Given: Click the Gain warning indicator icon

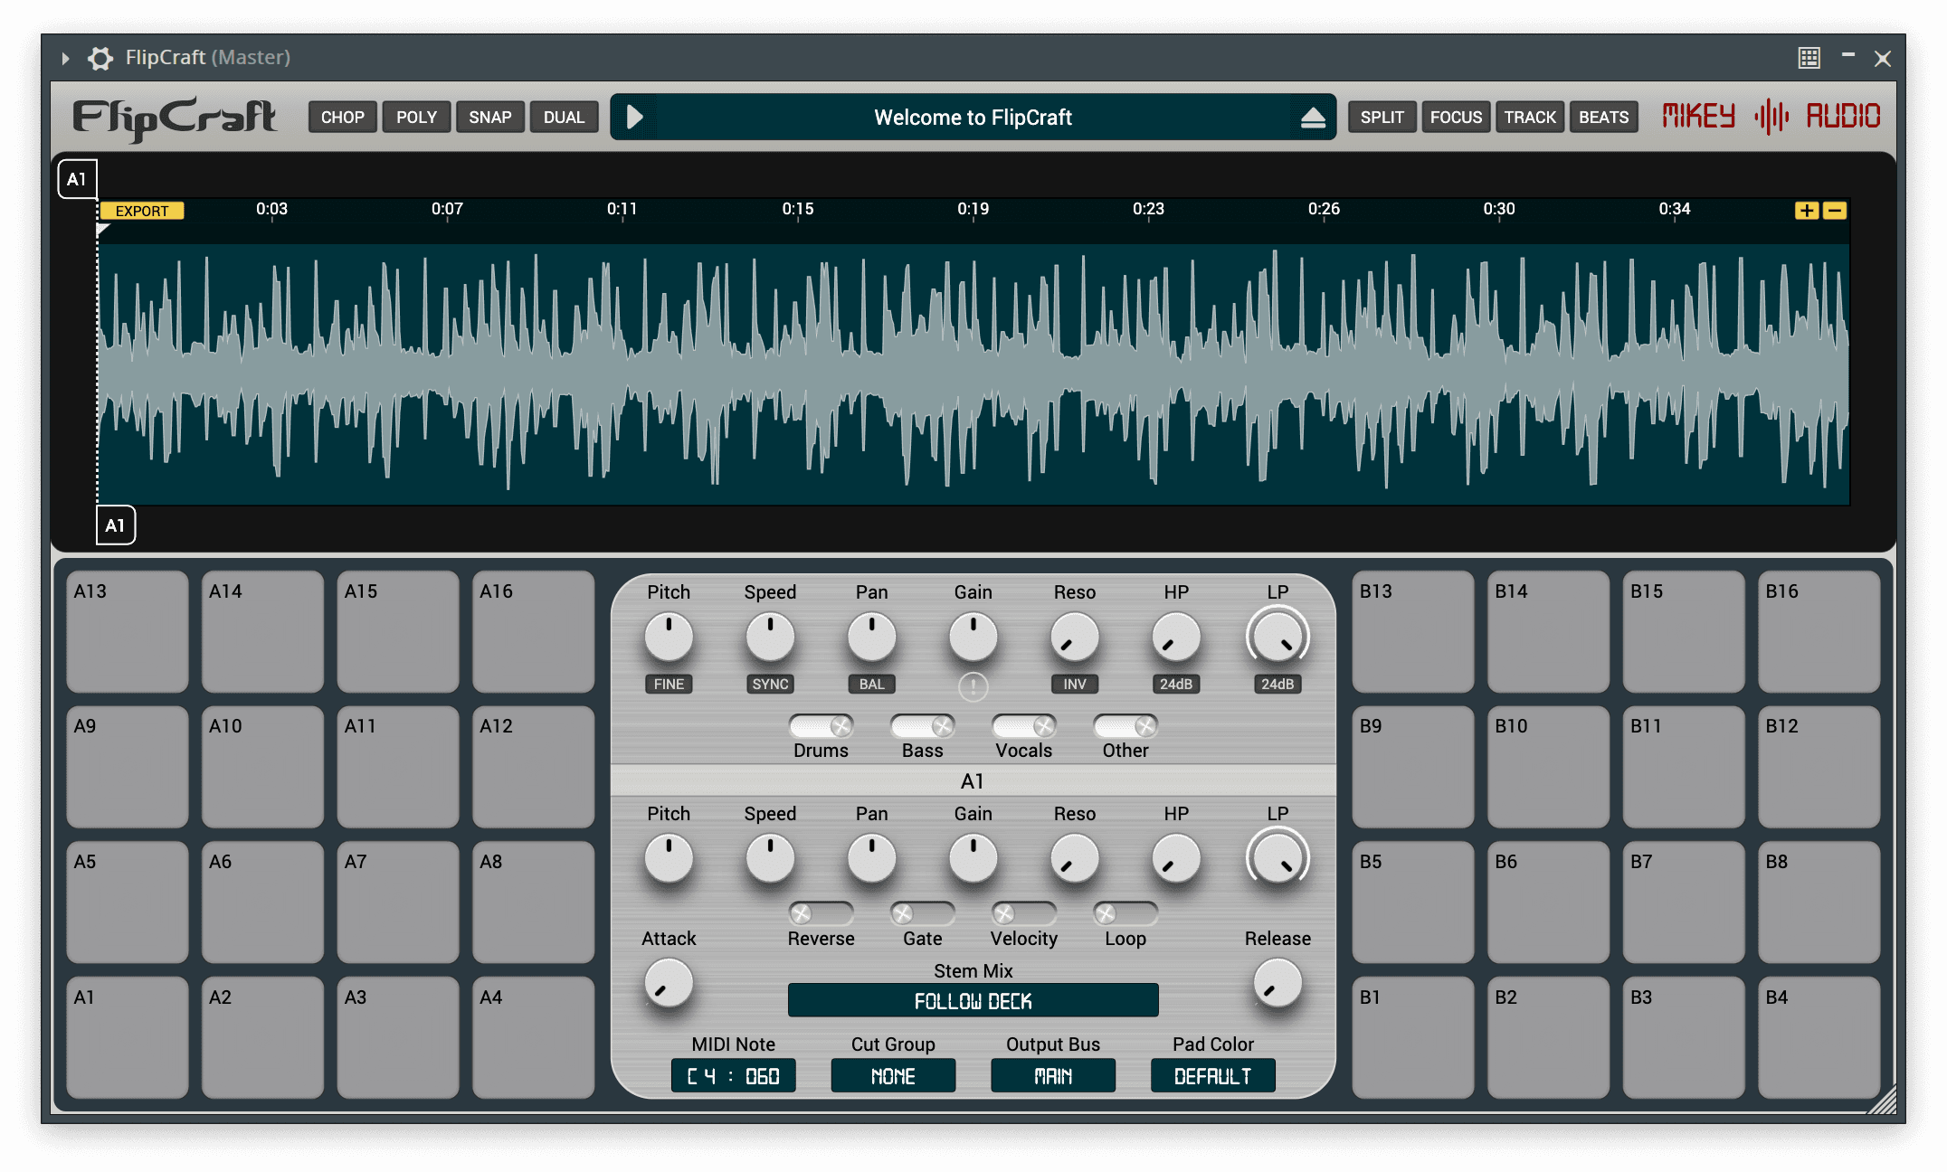Looking at the screenshot, I should [x=973, y=686].
